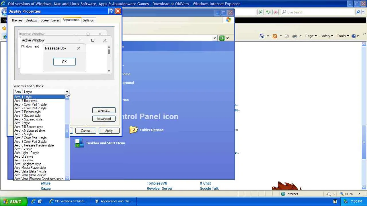Open the TortoiseSVN link
Screen dimensions: 367x206
(157, 183)
